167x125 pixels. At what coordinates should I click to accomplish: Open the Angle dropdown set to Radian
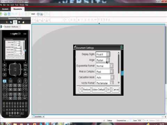103,60
